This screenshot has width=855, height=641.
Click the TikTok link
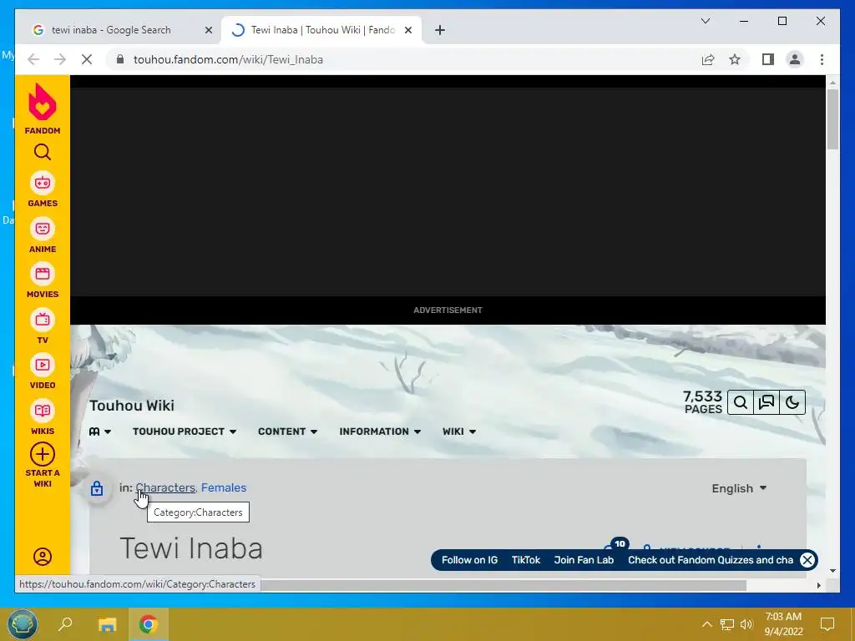526,560
